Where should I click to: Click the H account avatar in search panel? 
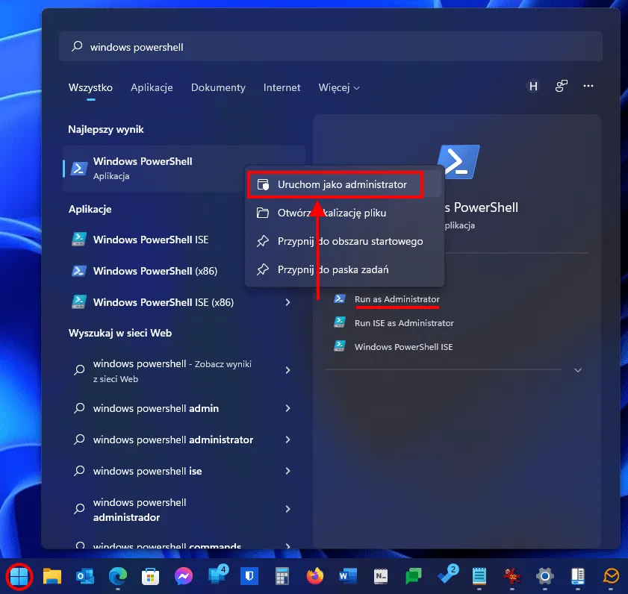coord(533,86)
